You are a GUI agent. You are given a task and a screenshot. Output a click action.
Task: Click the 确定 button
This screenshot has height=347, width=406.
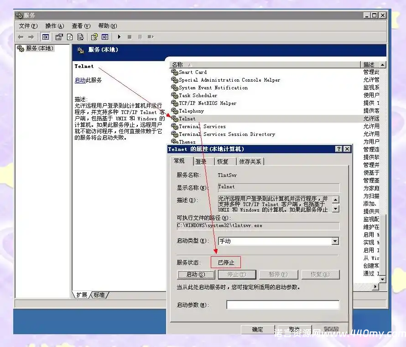[257, 329]
